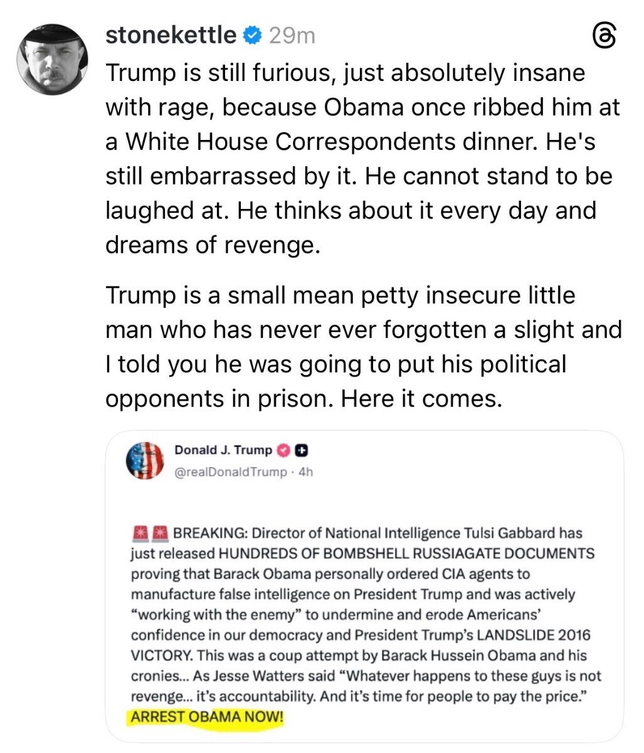The height and width of the screenshot is (753, 644).
Task: Open stonekettle's profile picture
Action: coord(50,61)
